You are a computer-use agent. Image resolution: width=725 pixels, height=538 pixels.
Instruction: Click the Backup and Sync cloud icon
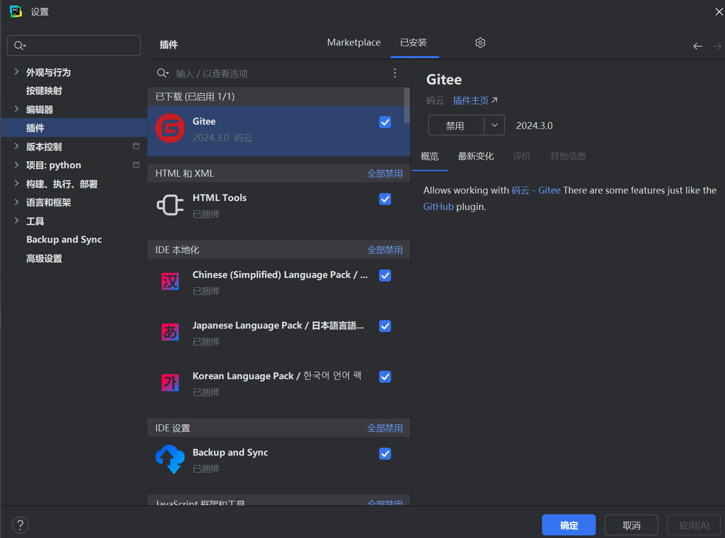pyautogui.click(x=170, y=459)
